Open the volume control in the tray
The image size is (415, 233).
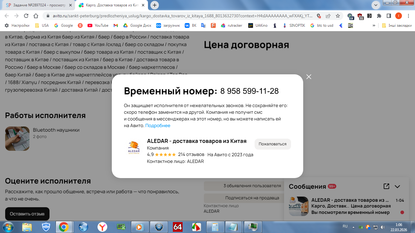click(382, 227)
